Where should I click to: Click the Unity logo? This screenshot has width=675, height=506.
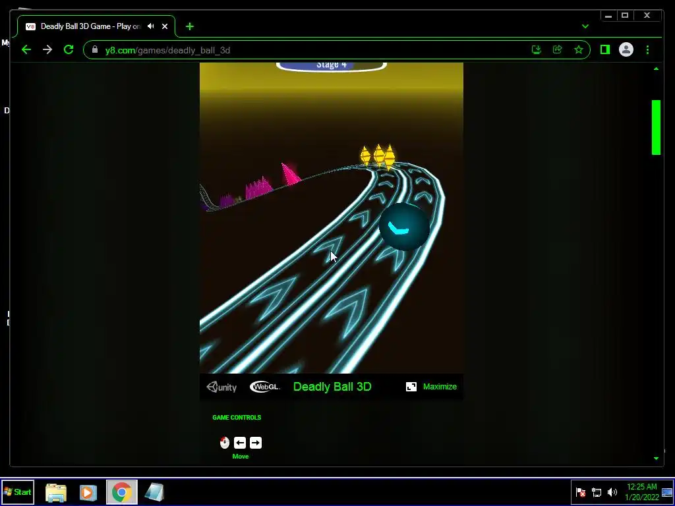(x=221, y=387)
